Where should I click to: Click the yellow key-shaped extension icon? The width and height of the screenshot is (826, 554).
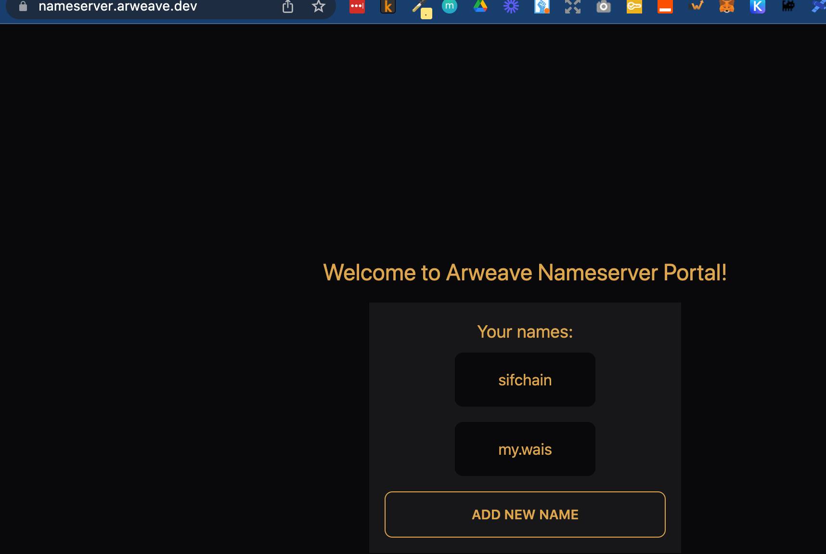pos(634,7)
